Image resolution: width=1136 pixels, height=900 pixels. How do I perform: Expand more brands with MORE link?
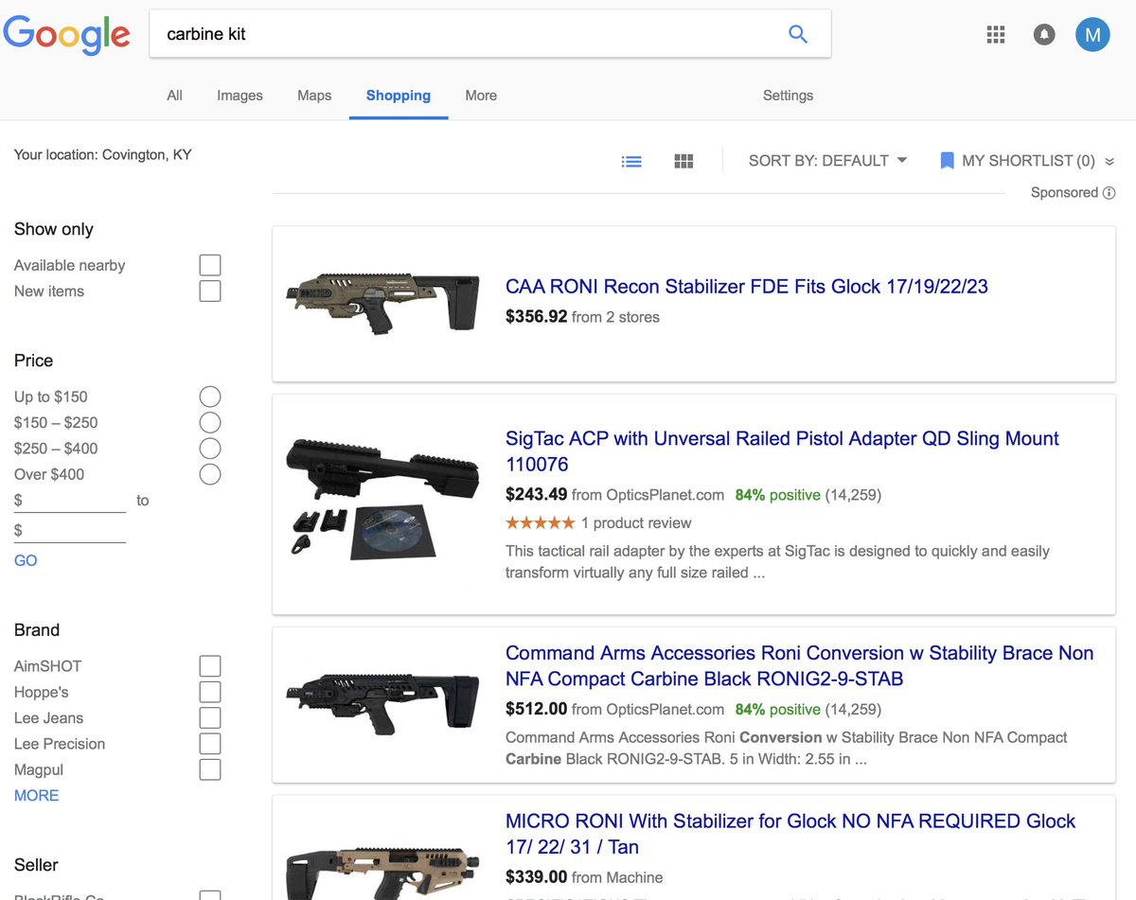[x=36, y=796]
